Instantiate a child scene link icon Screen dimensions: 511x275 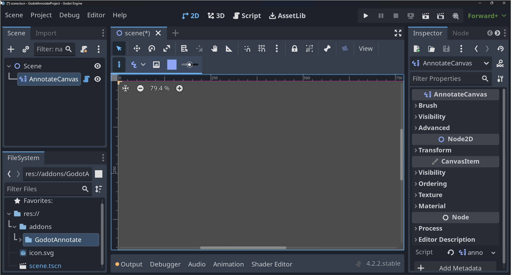point(26,49)
